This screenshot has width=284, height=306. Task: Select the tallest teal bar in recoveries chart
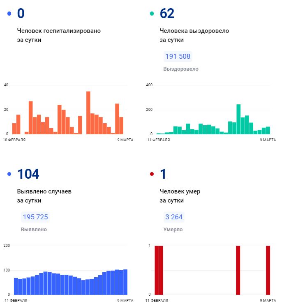click(x=238, y=119)
